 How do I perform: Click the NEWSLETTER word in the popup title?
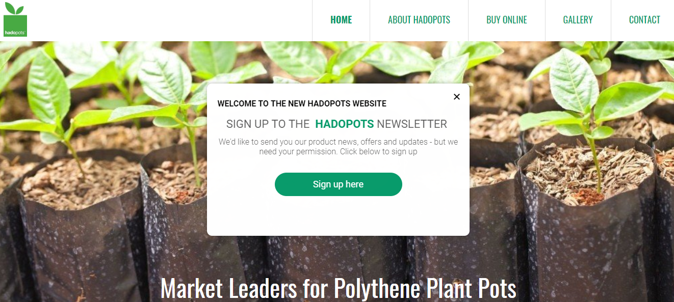[412, 124]
